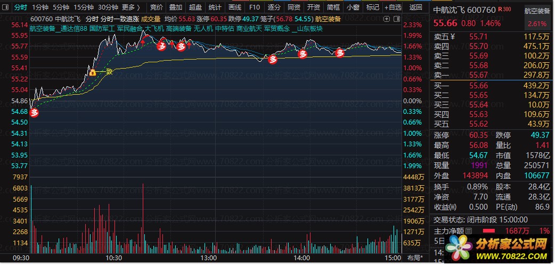Open the 统计 statistics tool
This screenshot has height=265, width=556.
(x=215, y=7)
